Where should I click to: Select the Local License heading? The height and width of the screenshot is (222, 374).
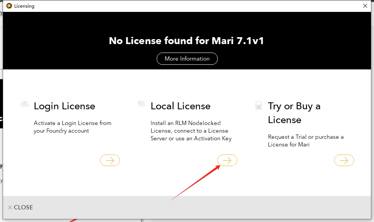pyautogui.click(x=180, y=106)
